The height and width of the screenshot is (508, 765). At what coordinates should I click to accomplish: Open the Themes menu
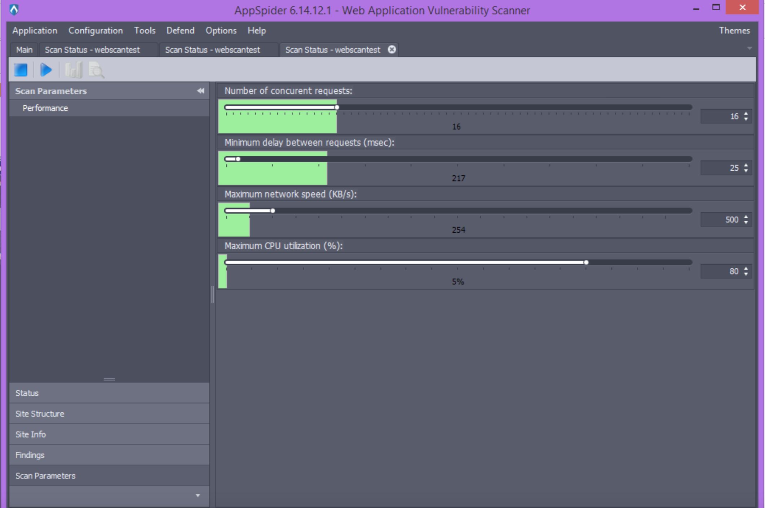click(x=734, y=30)
